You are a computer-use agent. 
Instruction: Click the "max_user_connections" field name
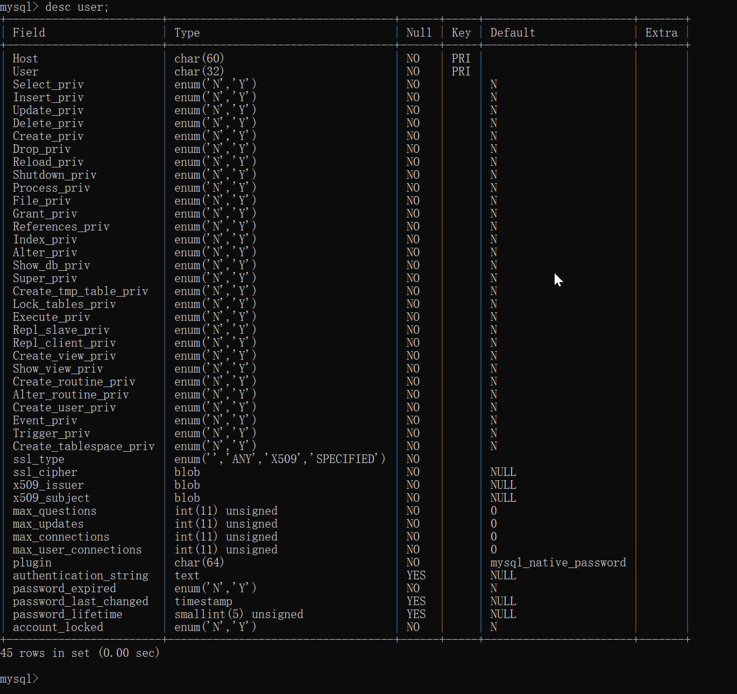[77, 550]
